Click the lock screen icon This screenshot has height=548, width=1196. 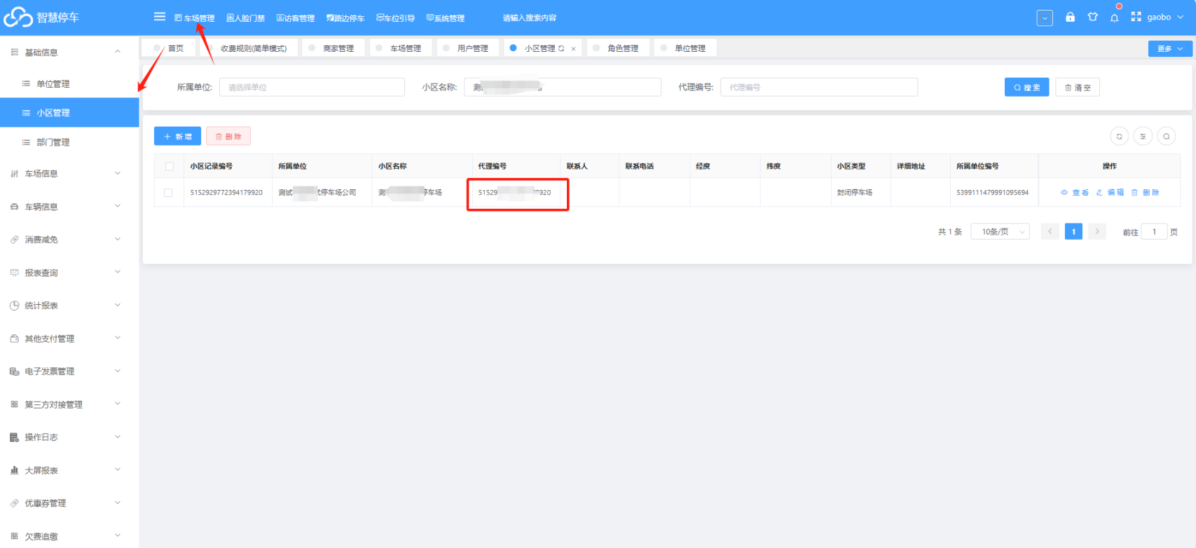click(x=1070, y=17)
